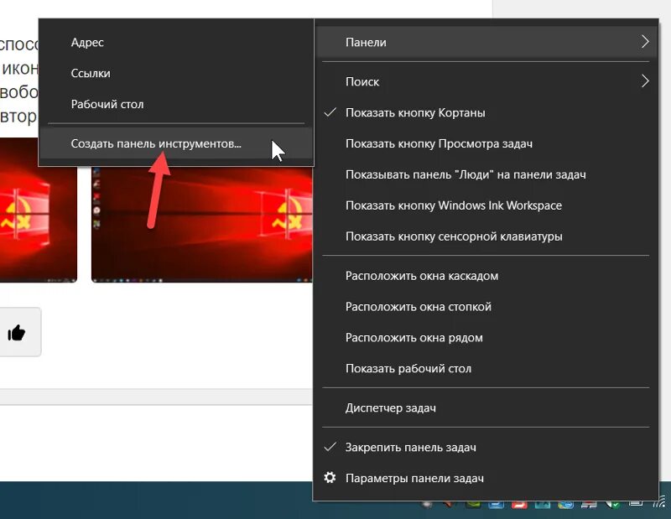Image resolution: width=671 pixels, height=519 pixels.
Task: Click the Wi-Fi network tray icon
Action: pyautogui.click(x=660, y=502)
